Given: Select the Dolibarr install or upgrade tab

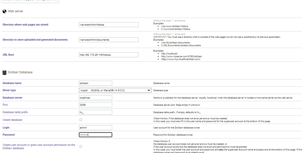Looking at the screenshot, I should (x=30, y=1).
